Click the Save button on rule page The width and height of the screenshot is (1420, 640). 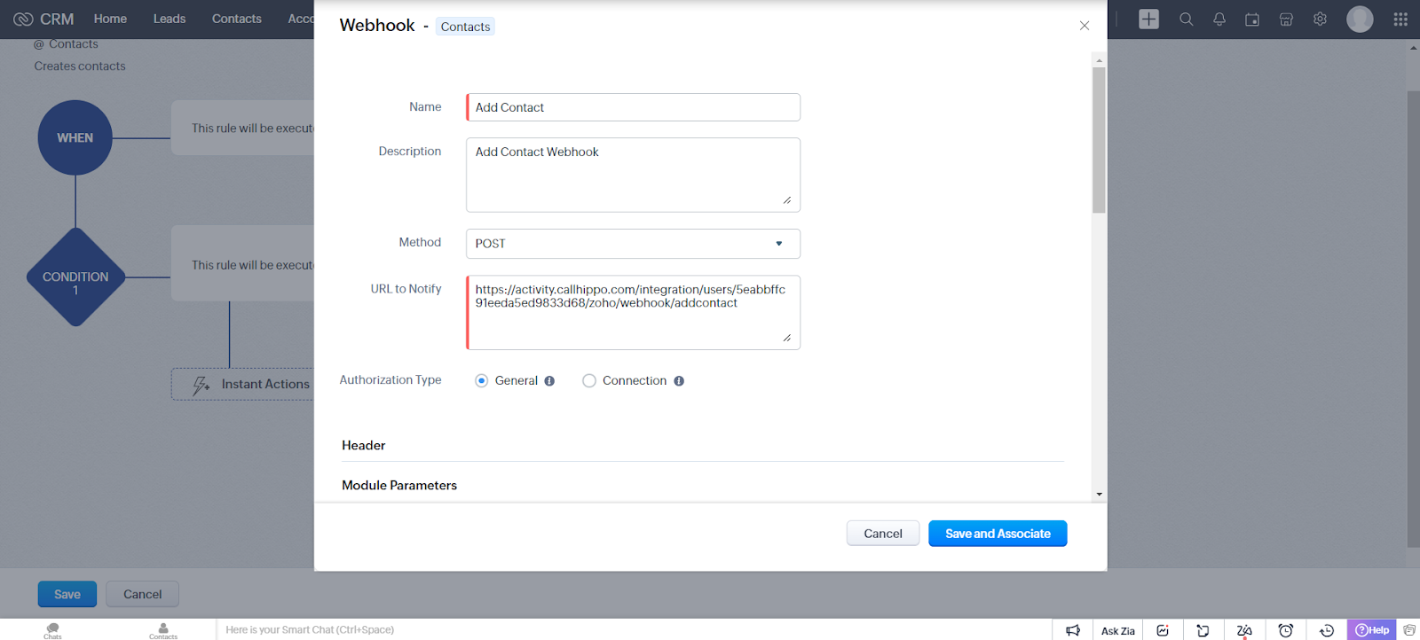tap(67, 594)
